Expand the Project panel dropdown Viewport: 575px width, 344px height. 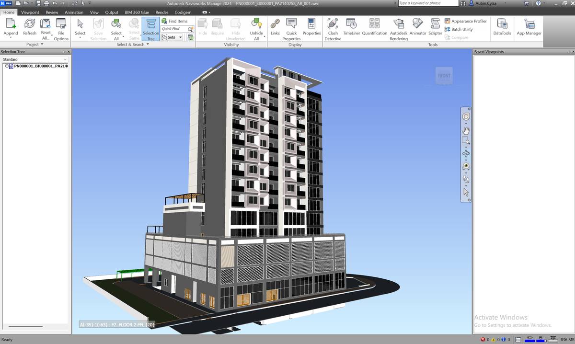click(34, 45)
